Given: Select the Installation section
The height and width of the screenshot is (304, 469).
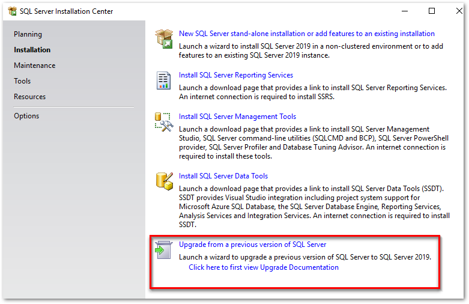Looking at the screenshot, I should [32, 50].
